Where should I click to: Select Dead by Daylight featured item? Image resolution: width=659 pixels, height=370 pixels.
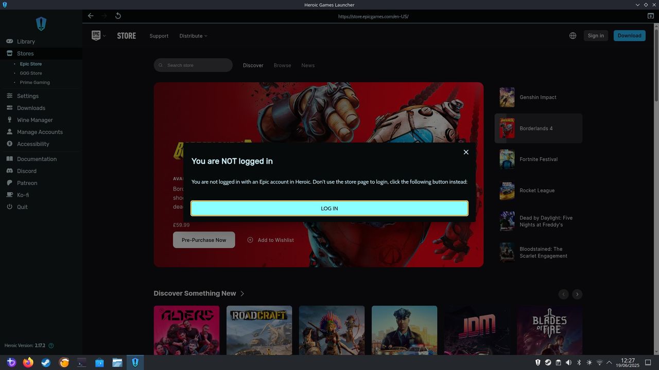coord(539,221)
